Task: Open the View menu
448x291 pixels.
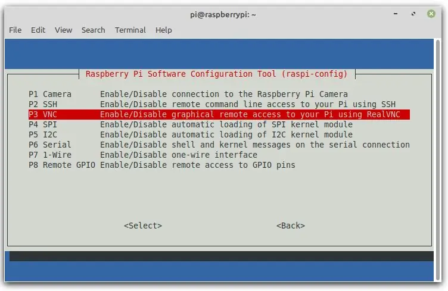Action: 63,30
